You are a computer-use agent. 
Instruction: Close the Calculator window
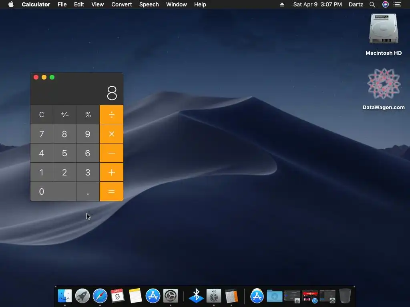coord(36,77)
